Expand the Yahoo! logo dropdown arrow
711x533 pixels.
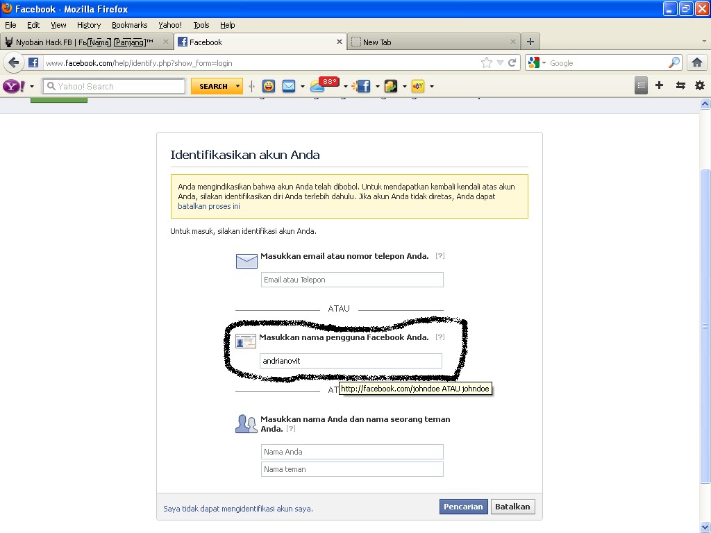tap(32, 87)
